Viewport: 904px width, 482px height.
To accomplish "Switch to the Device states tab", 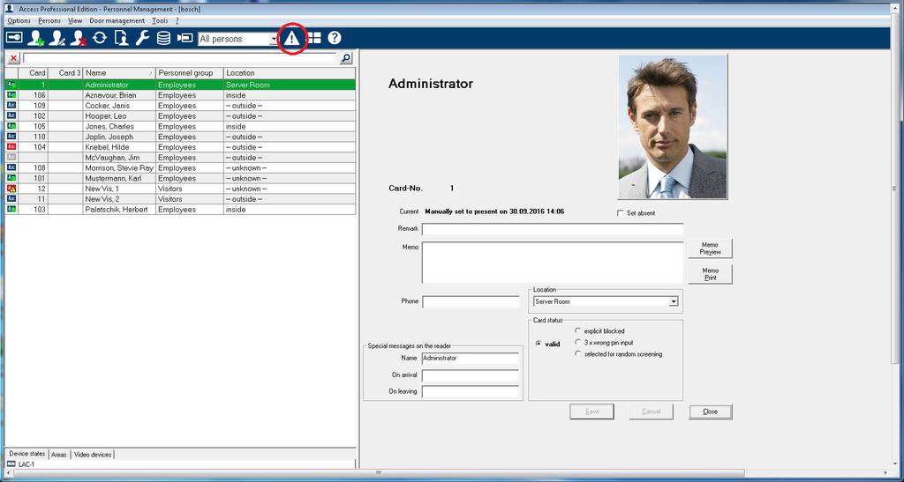I will click(27, 454).
